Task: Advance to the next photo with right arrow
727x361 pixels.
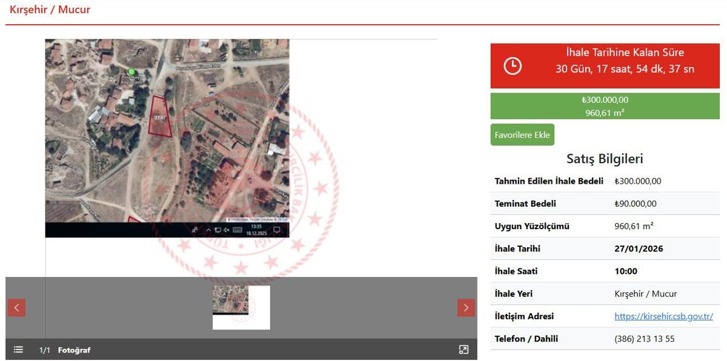Action: pos(465,308)
